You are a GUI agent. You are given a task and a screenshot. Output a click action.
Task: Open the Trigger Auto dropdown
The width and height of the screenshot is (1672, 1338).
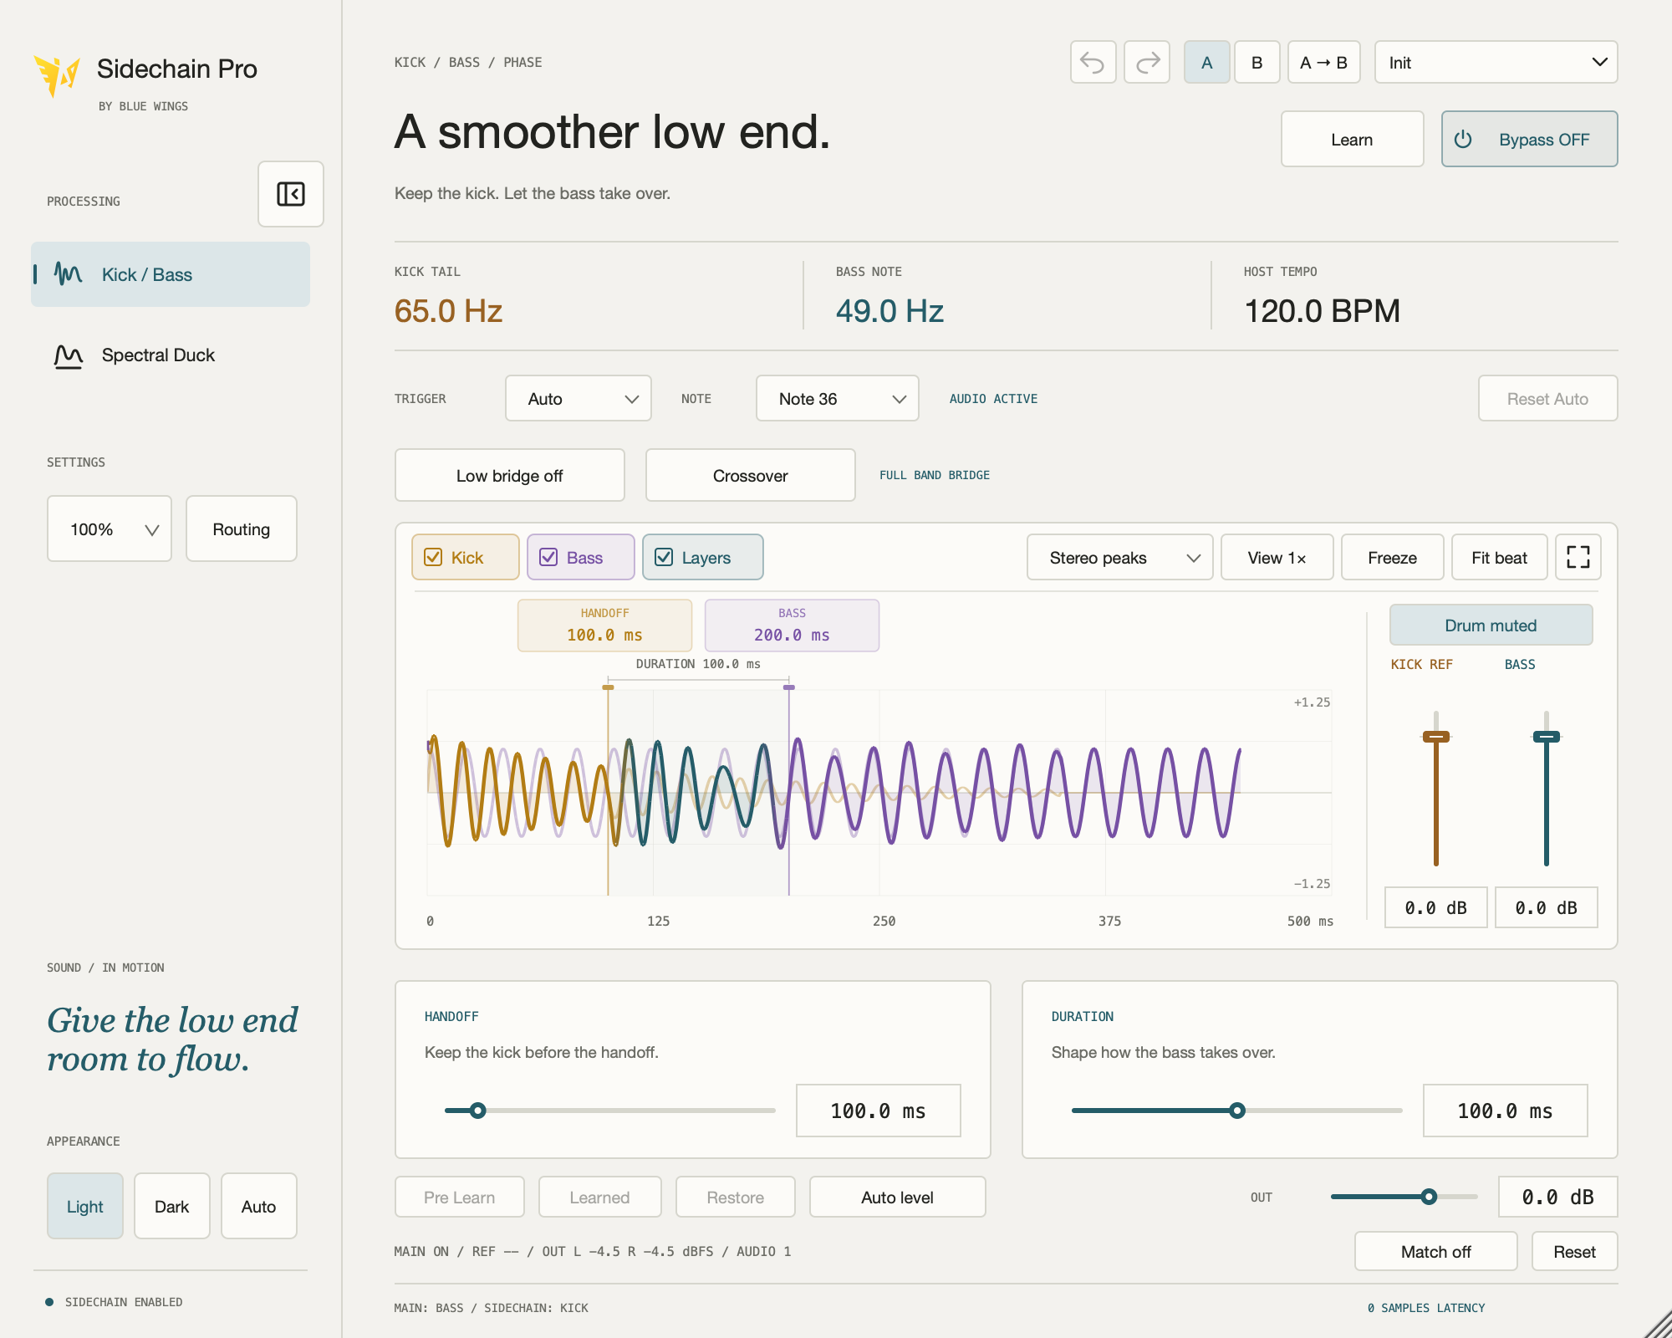579,398
